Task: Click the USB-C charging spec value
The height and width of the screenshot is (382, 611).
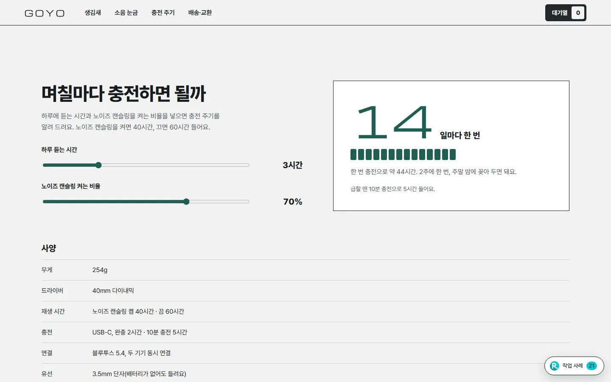Action: click(140, 332)
